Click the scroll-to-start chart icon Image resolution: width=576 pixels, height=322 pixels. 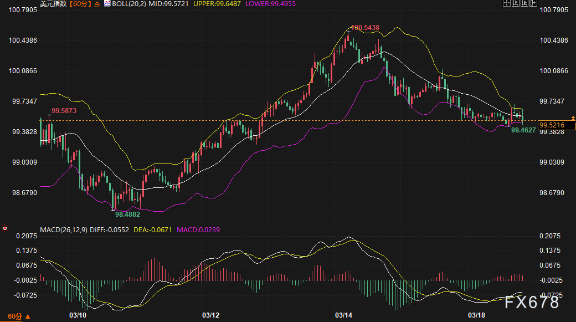coord(515,3)
